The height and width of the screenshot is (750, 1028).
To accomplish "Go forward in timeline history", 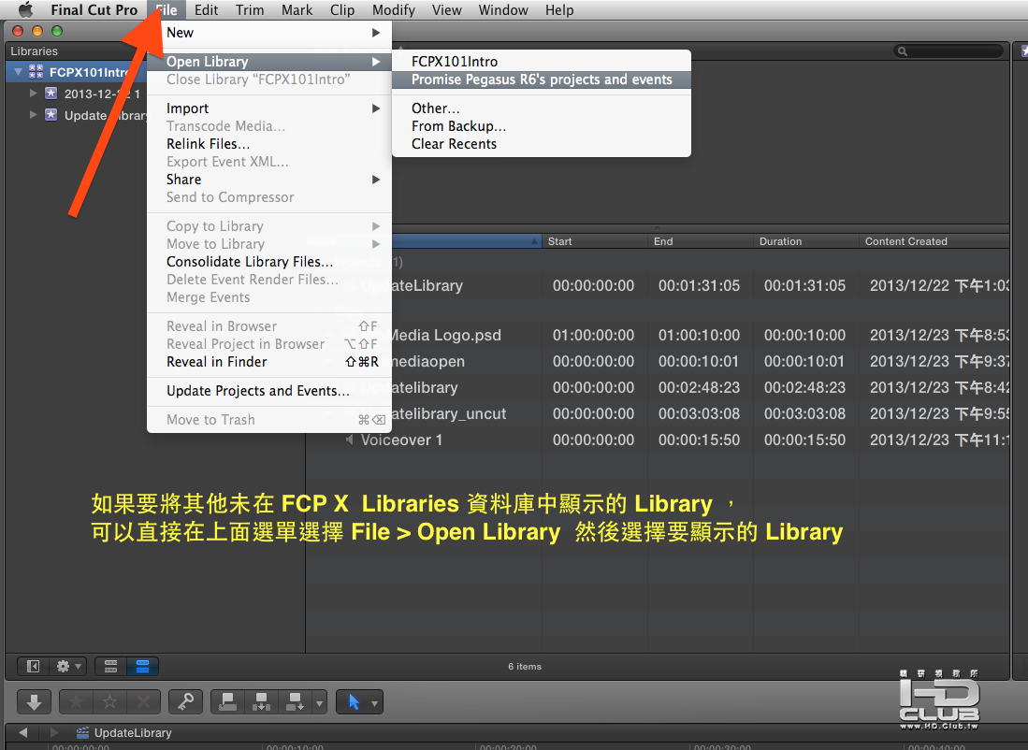I will 53,732.
